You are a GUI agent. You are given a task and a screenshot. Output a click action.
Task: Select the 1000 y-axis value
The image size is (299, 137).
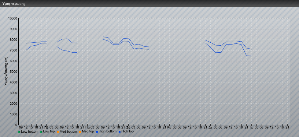click(13, 114)
